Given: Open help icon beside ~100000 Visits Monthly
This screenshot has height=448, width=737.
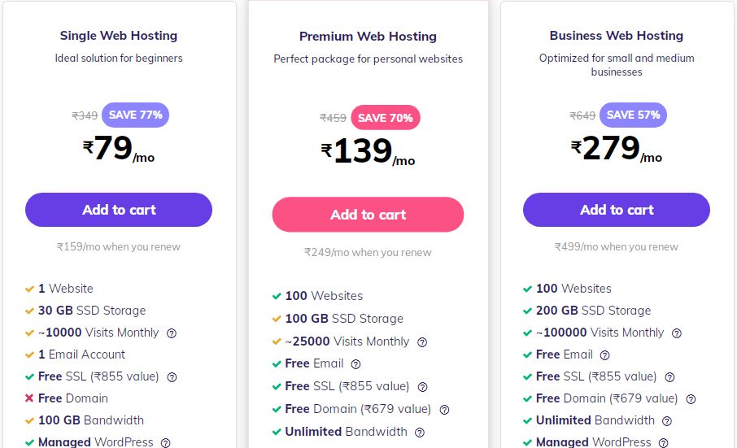Looking at the screenshot, I should tap(676, 333).
